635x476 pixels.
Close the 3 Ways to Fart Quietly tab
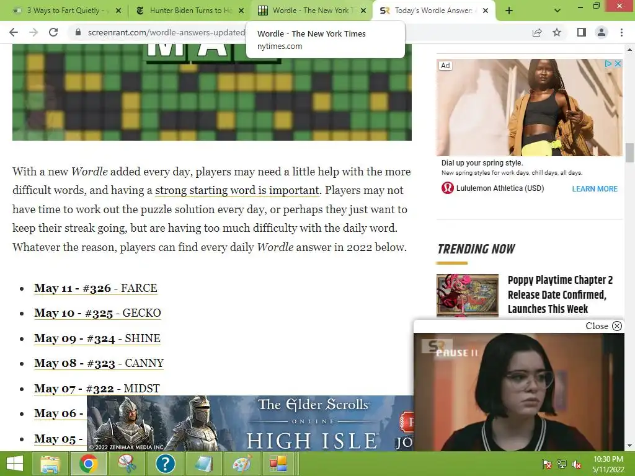pos(118,11)
